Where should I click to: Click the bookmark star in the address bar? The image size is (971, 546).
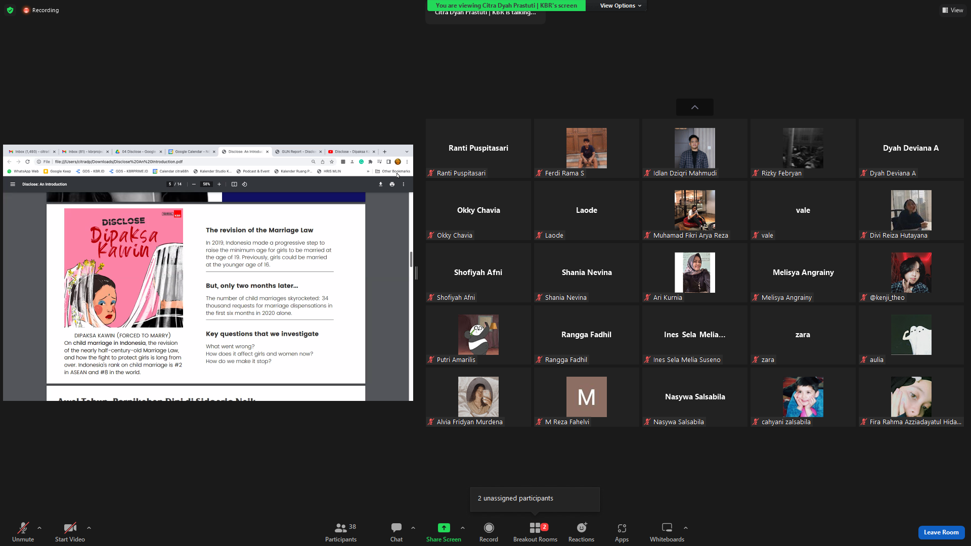click(x=332, y=162)
